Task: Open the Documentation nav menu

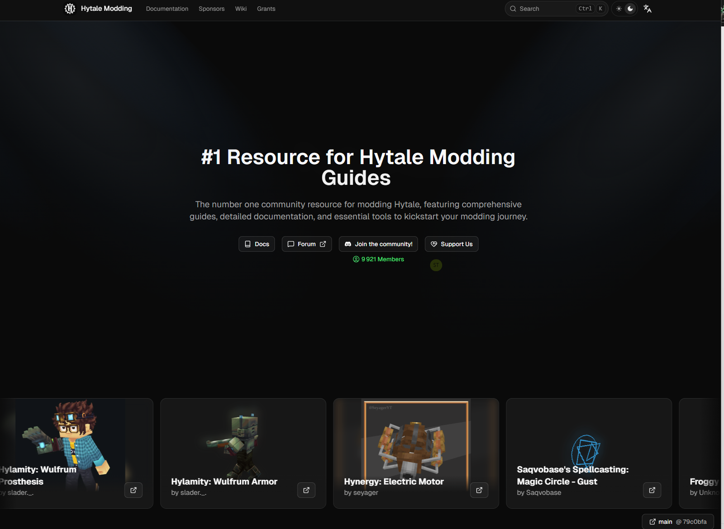Action: (167, 9)
